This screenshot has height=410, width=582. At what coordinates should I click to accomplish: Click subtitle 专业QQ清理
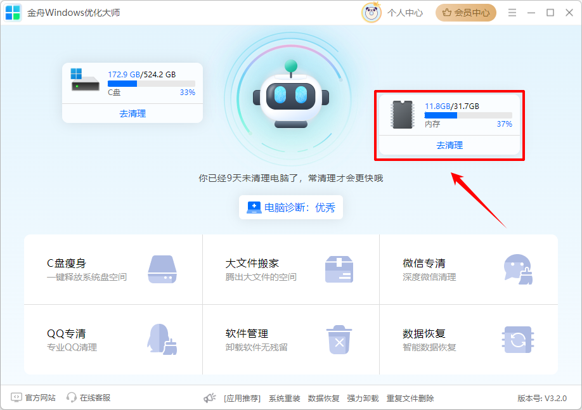(72, 347)
